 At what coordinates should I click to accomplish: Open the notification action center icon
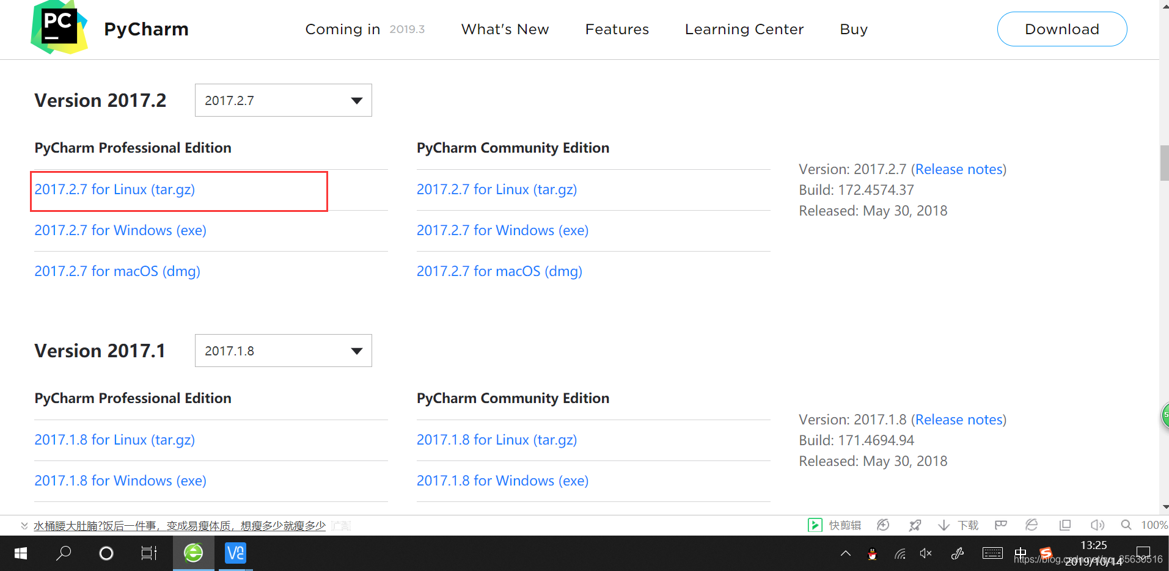coord(1143,554)
